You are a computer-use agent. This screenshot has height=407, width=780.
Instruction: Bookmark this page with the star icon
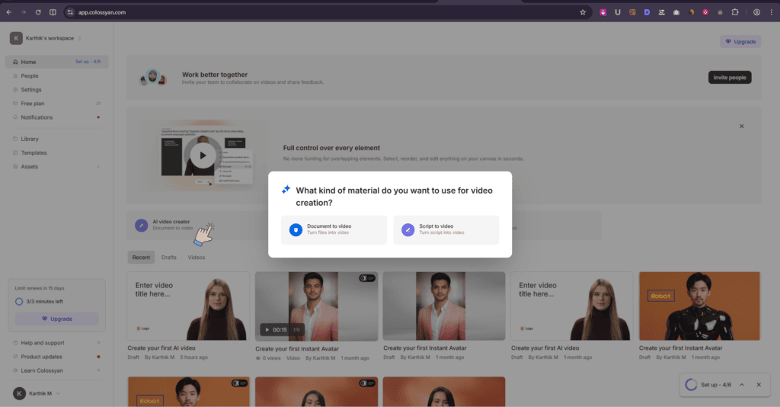tap(583, 12)
